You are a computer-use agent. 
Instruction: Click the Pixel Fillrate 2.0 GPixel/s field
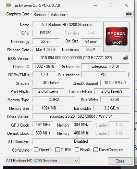coord(48,91)
